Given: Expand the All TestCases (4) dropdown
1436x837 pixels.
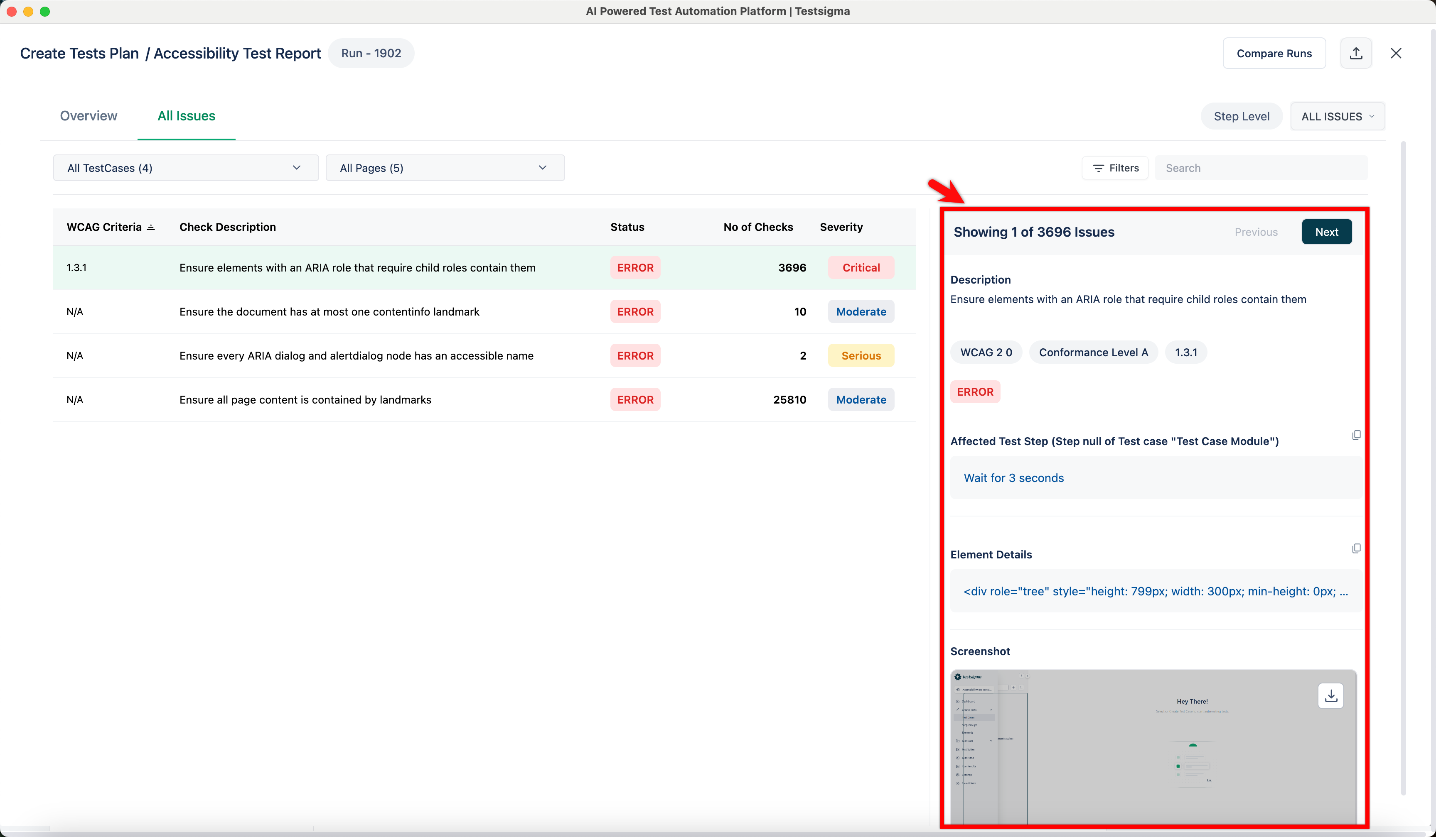Looking at the screenshot, I should [x=185, y=168].
